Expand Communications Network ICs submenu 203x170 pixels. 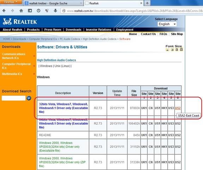click(34, 56)
